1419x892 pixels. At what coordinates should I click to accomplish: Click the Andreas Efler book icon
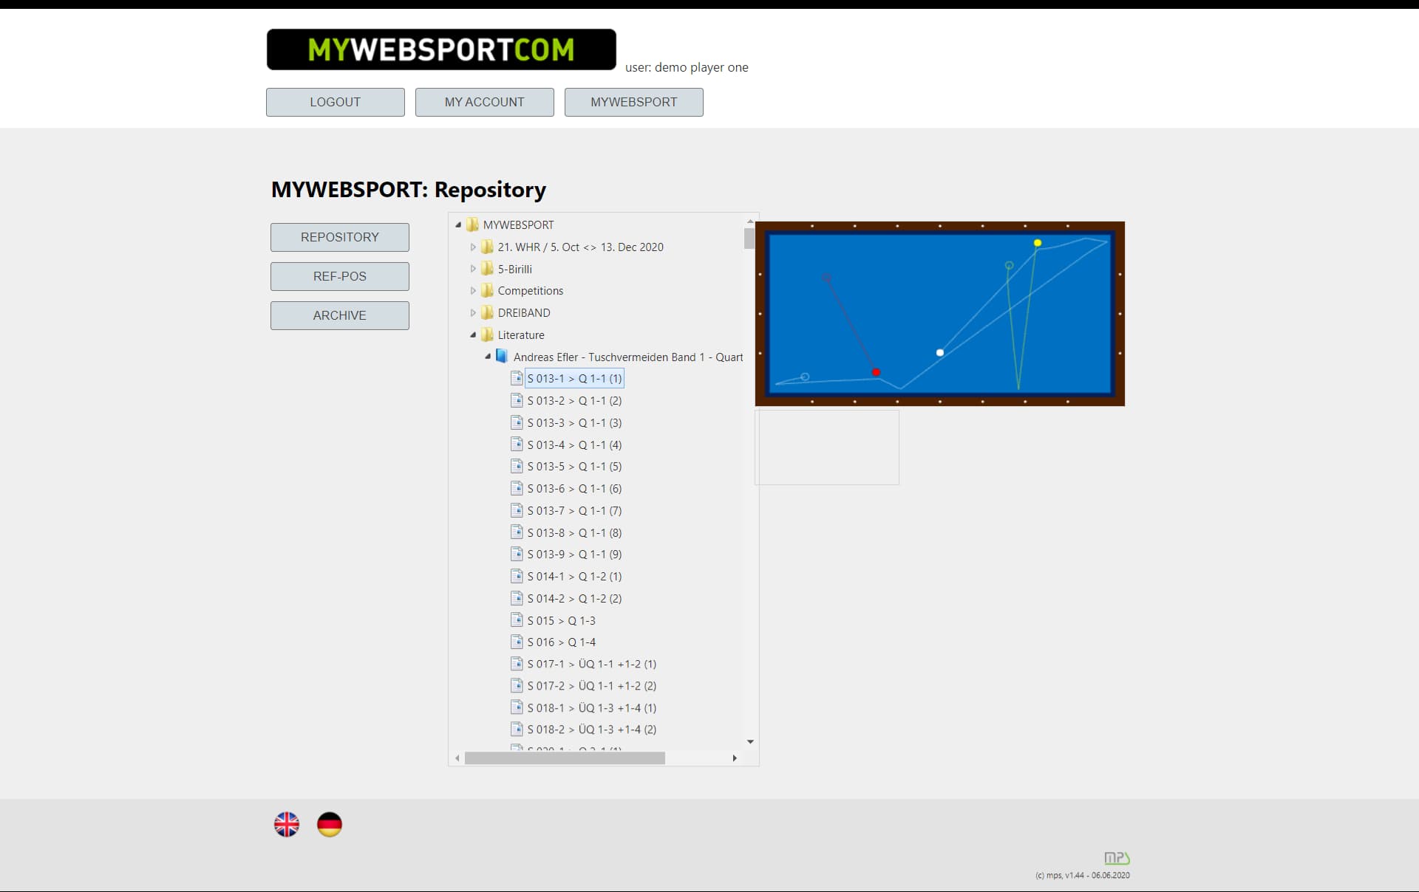(502, 356)
